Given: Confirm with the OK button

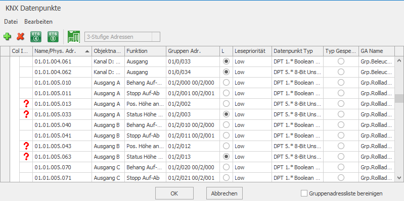Looking at the screenshot, I should pyautogui.click(x=174, y=193).
